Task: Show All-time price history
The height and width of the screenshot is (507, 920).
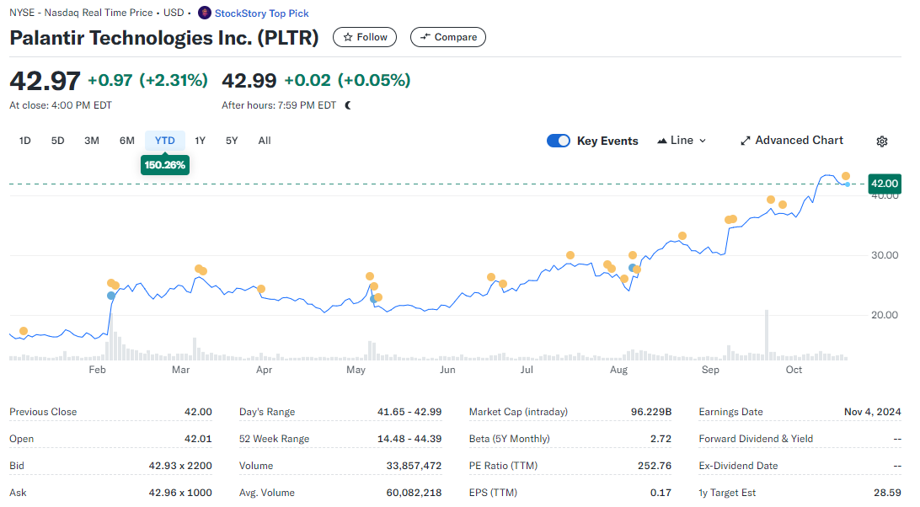Action: (x=265, y=141)
